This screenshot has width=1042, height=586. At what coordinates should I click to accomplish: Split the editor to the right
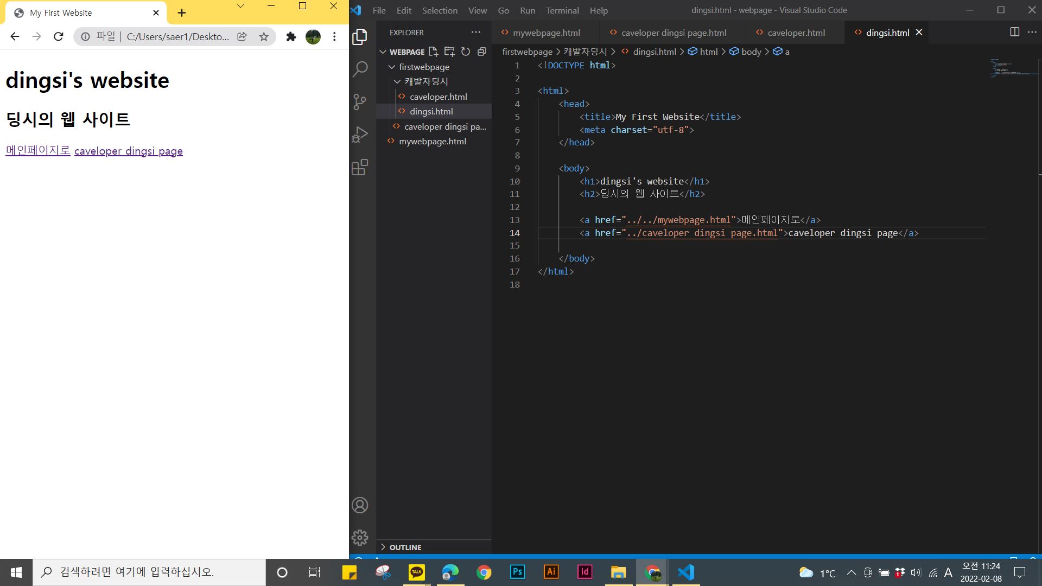1014,32
